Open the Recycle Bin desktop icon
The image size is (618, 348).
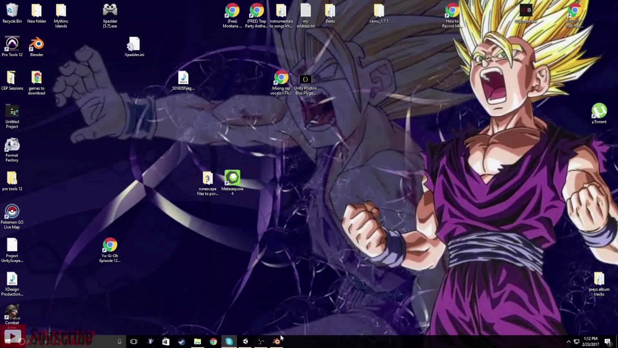[x=12, y=14]
